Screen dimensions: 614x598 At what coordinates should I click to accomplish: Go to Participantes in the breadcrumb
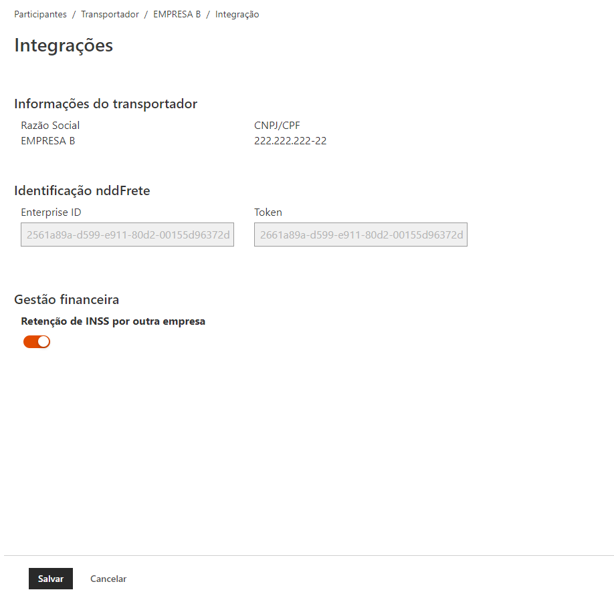point(40,14)
